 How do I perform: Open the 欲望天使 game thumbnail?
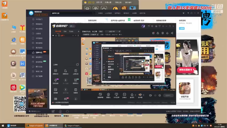(x=185, y=88)
